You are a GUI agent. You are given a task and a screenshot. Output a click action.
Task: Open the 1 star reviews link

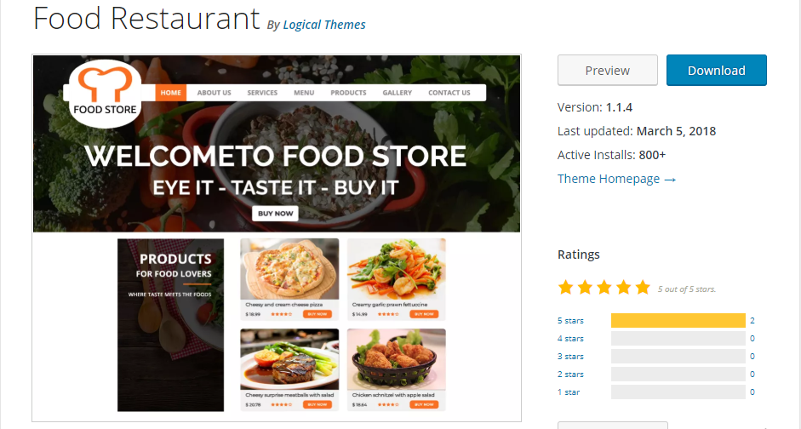tap(569, 392)
